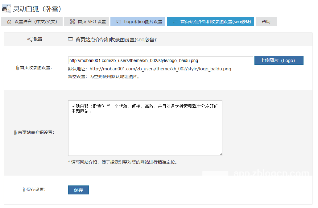
Task: Click the share icon next to 设置
Action: click(30, 39)
